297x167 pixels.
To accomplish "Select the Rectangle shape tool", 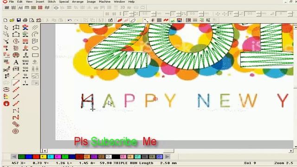I will coord(35,55).
